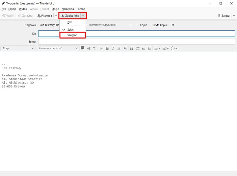The width and height of the screenshot is (237, 176).
Task: Click in the message body above signature
Action: click(118, 58)
